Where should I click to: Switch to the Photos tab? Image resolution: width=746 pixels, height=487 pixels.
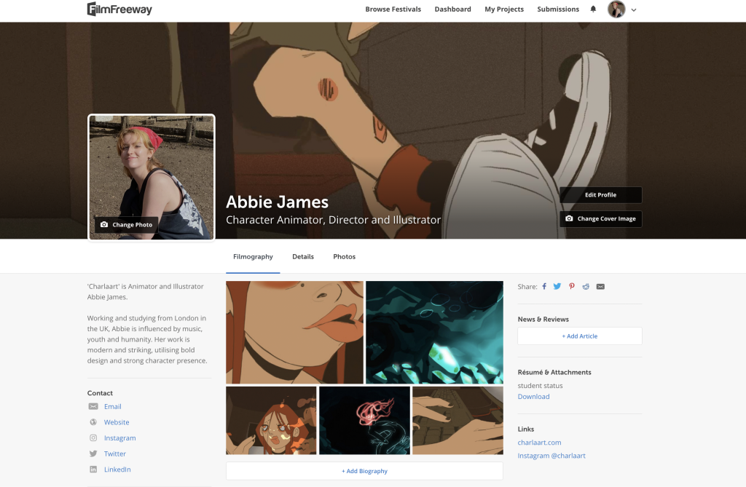(345, 257)
